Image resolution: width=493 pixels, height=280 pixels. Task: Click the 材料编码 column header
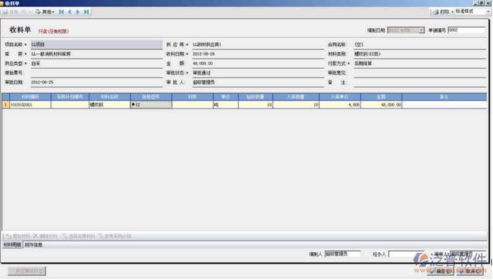point(30,97)
